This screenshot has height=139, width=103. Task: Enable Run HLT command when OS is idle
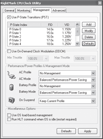tap(9, 119)
